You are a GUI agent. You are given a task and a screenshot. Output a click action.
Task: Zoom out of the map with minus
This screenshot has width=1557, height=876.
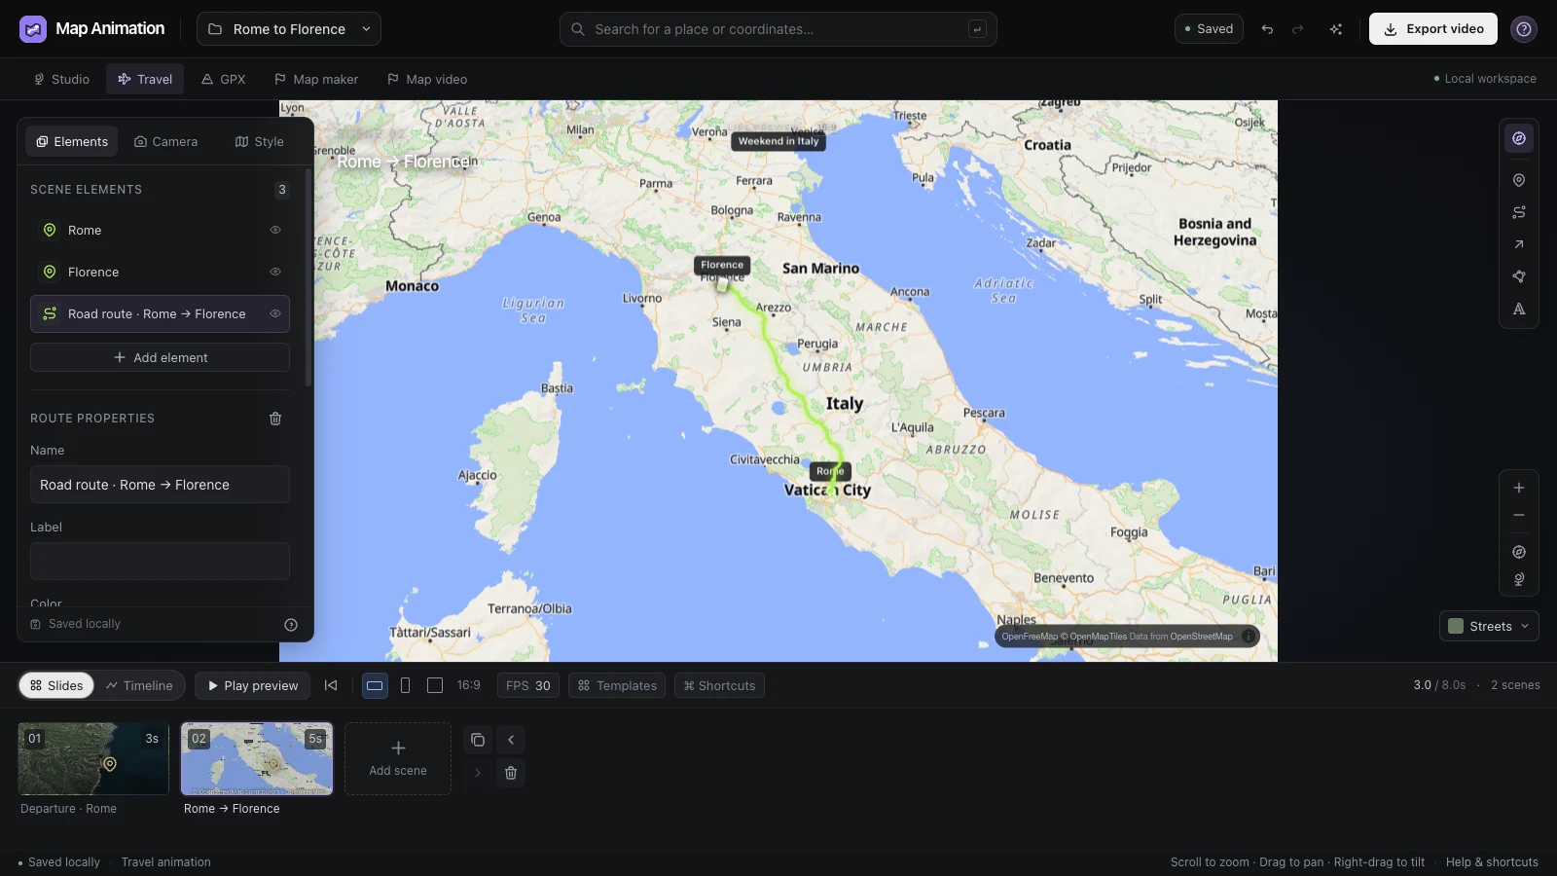pyautogui.click(x=1518, y=515)
